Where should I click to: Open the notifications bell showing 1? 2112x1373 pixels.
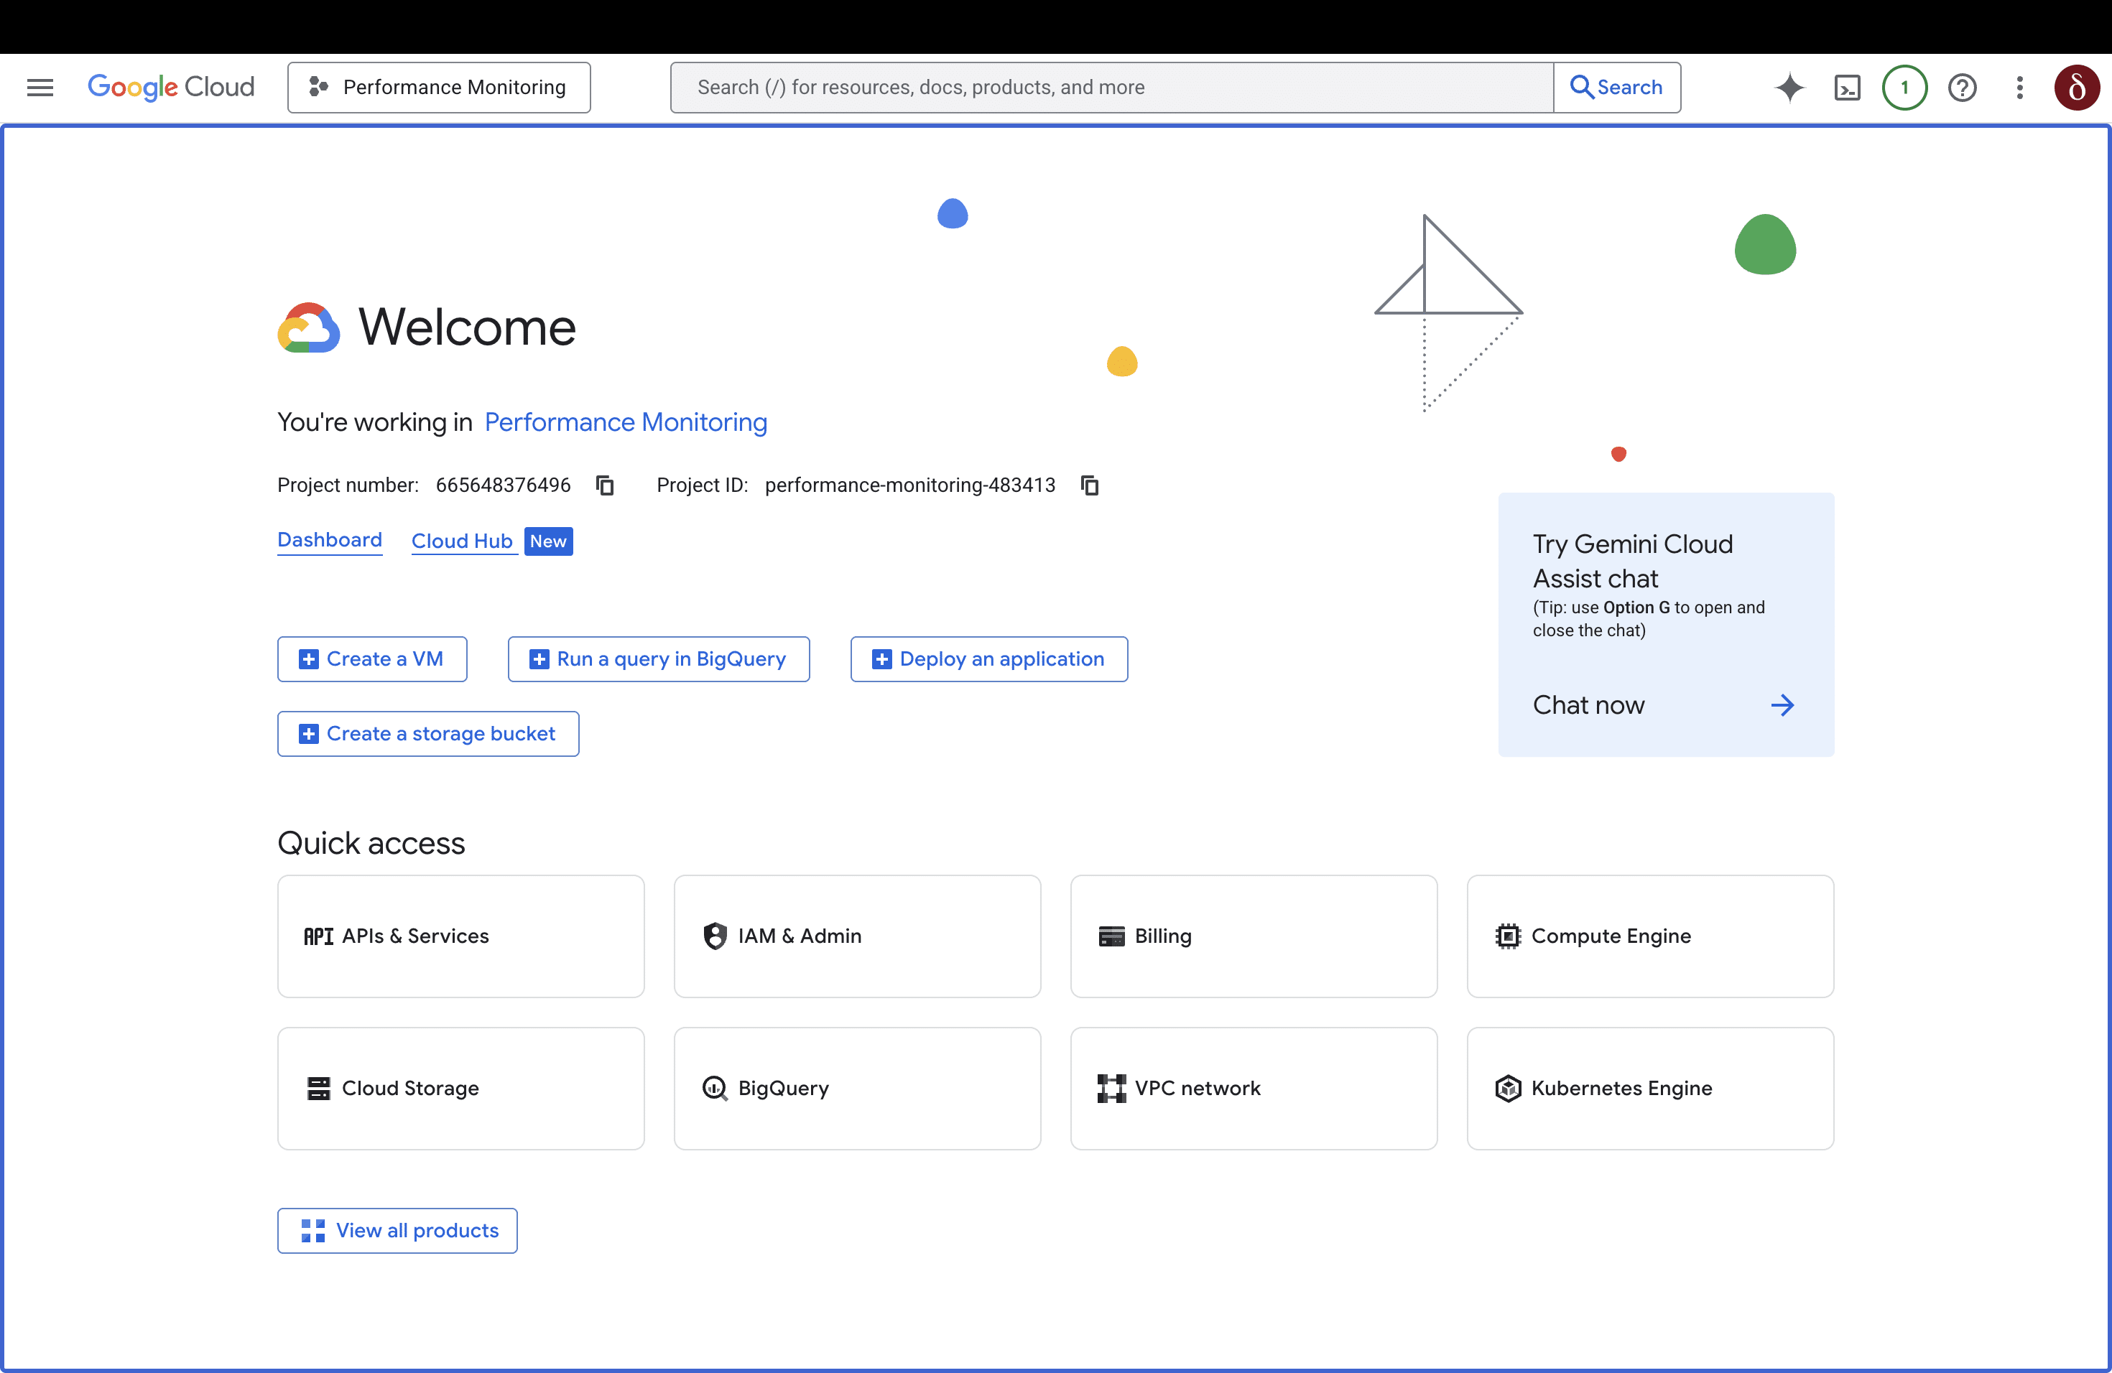tap(1904, 87)
